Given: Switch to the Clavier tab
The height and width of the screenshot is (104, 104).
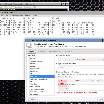Looking at the screenshot, I should 42,51.
